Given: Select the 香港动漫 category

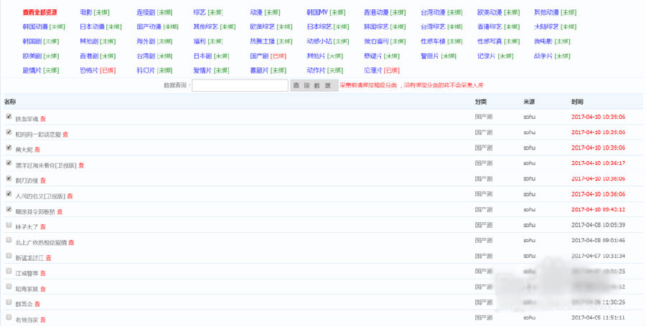Looking at the screenshot, I should pyautogui.click(x=376, y=13).
